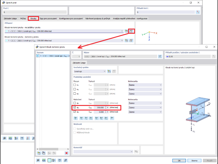The height and width of the screenshot is (164, 218).
Task: Open formula fx icon in hinge dialog
Action: (65, 160)
